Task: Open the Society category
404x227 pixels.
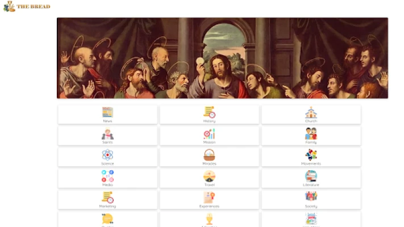Action: 311,200
